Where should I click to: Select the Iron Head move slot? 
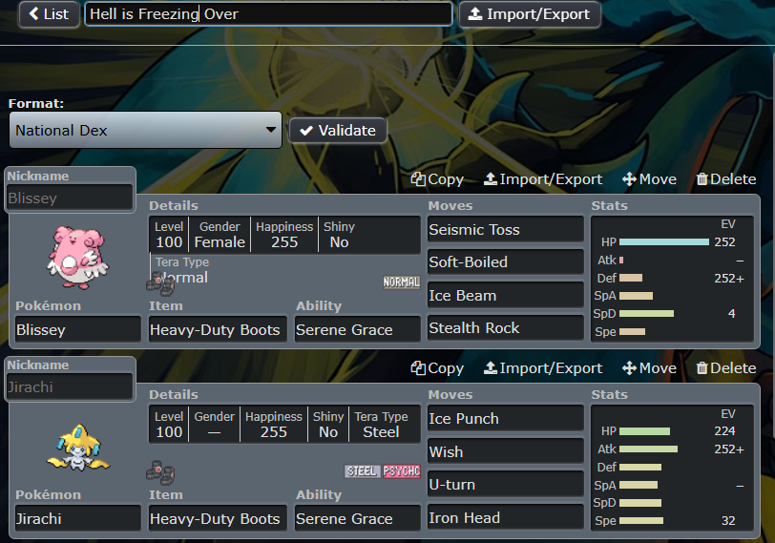[x=506, y=517]
